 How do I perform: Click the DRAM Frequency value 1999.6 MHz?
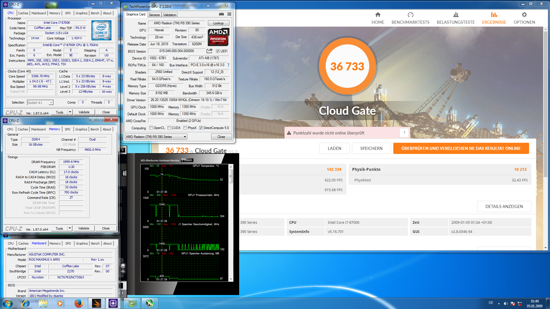[71, 162]
